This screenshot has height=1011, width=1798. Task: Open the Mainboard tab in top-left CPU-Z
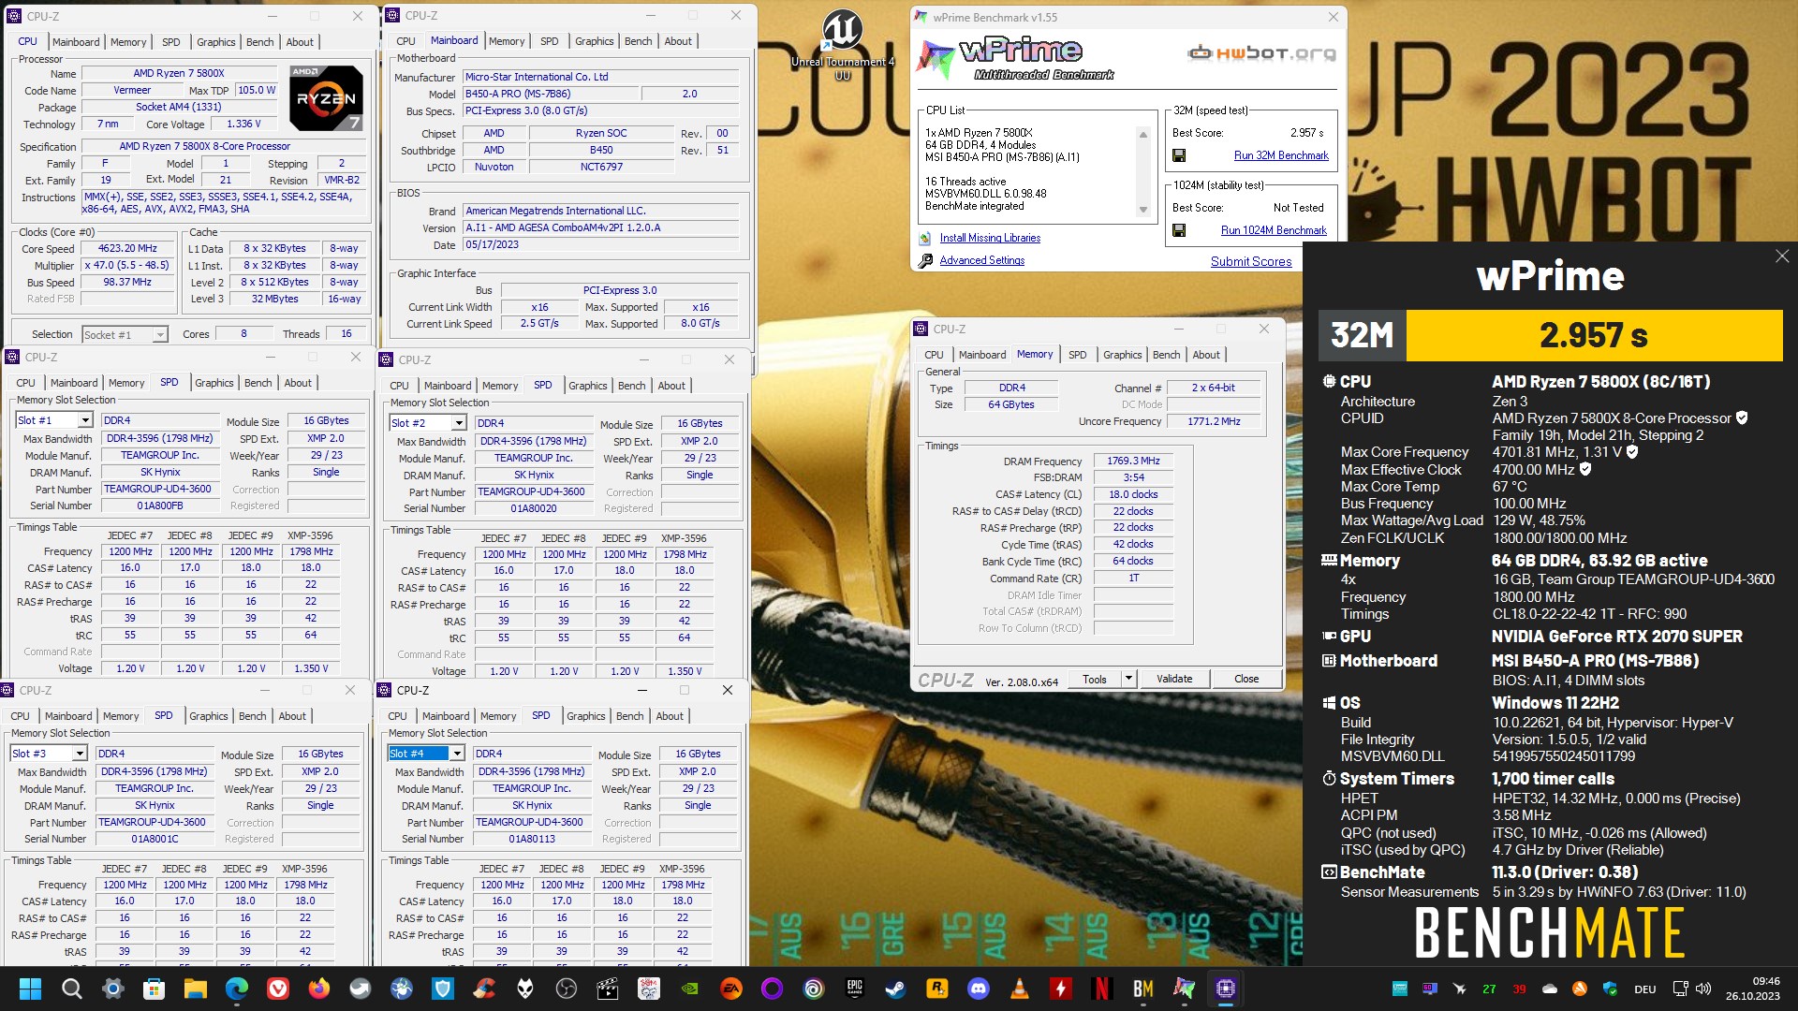[76, 42]
